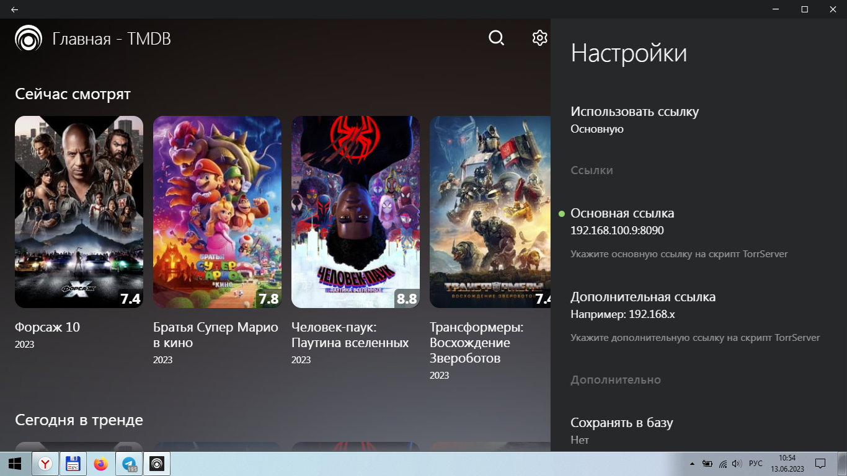Switch the РУС input language
847x476 pixels.
point(756,464)
